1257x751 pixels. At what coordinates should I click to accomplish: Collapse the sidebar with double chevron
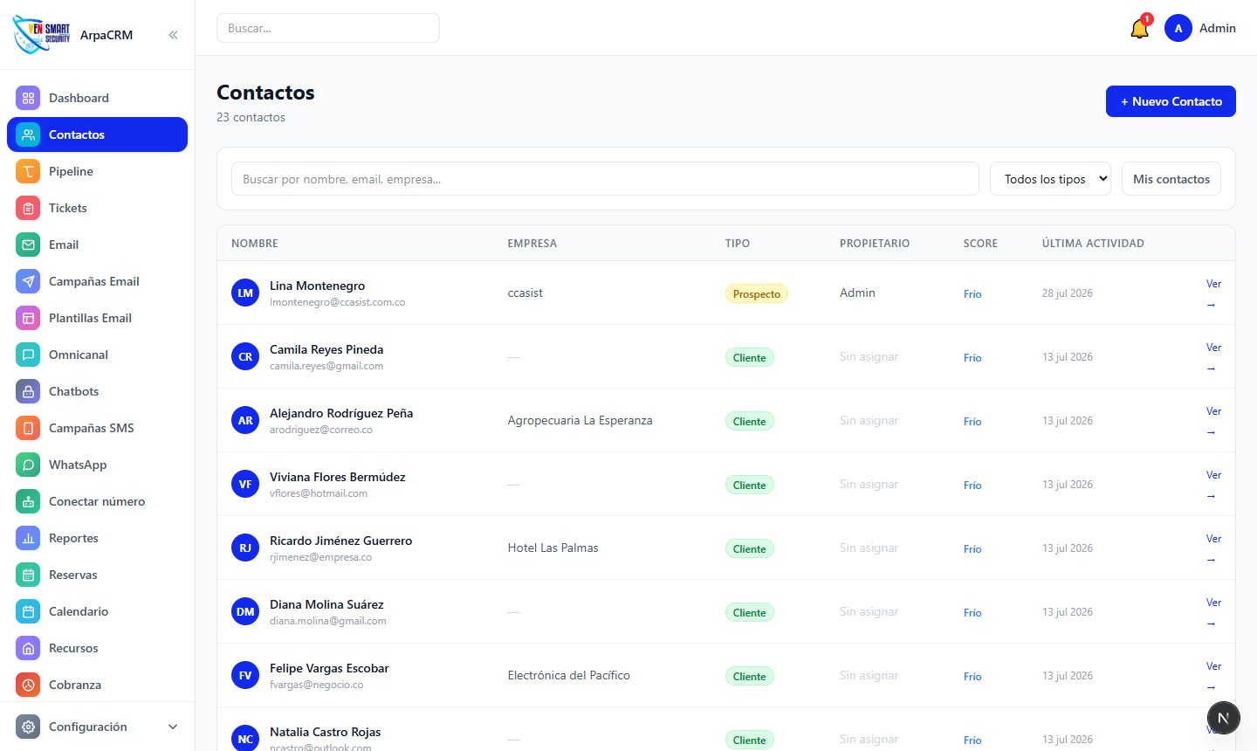click(173, 35)
